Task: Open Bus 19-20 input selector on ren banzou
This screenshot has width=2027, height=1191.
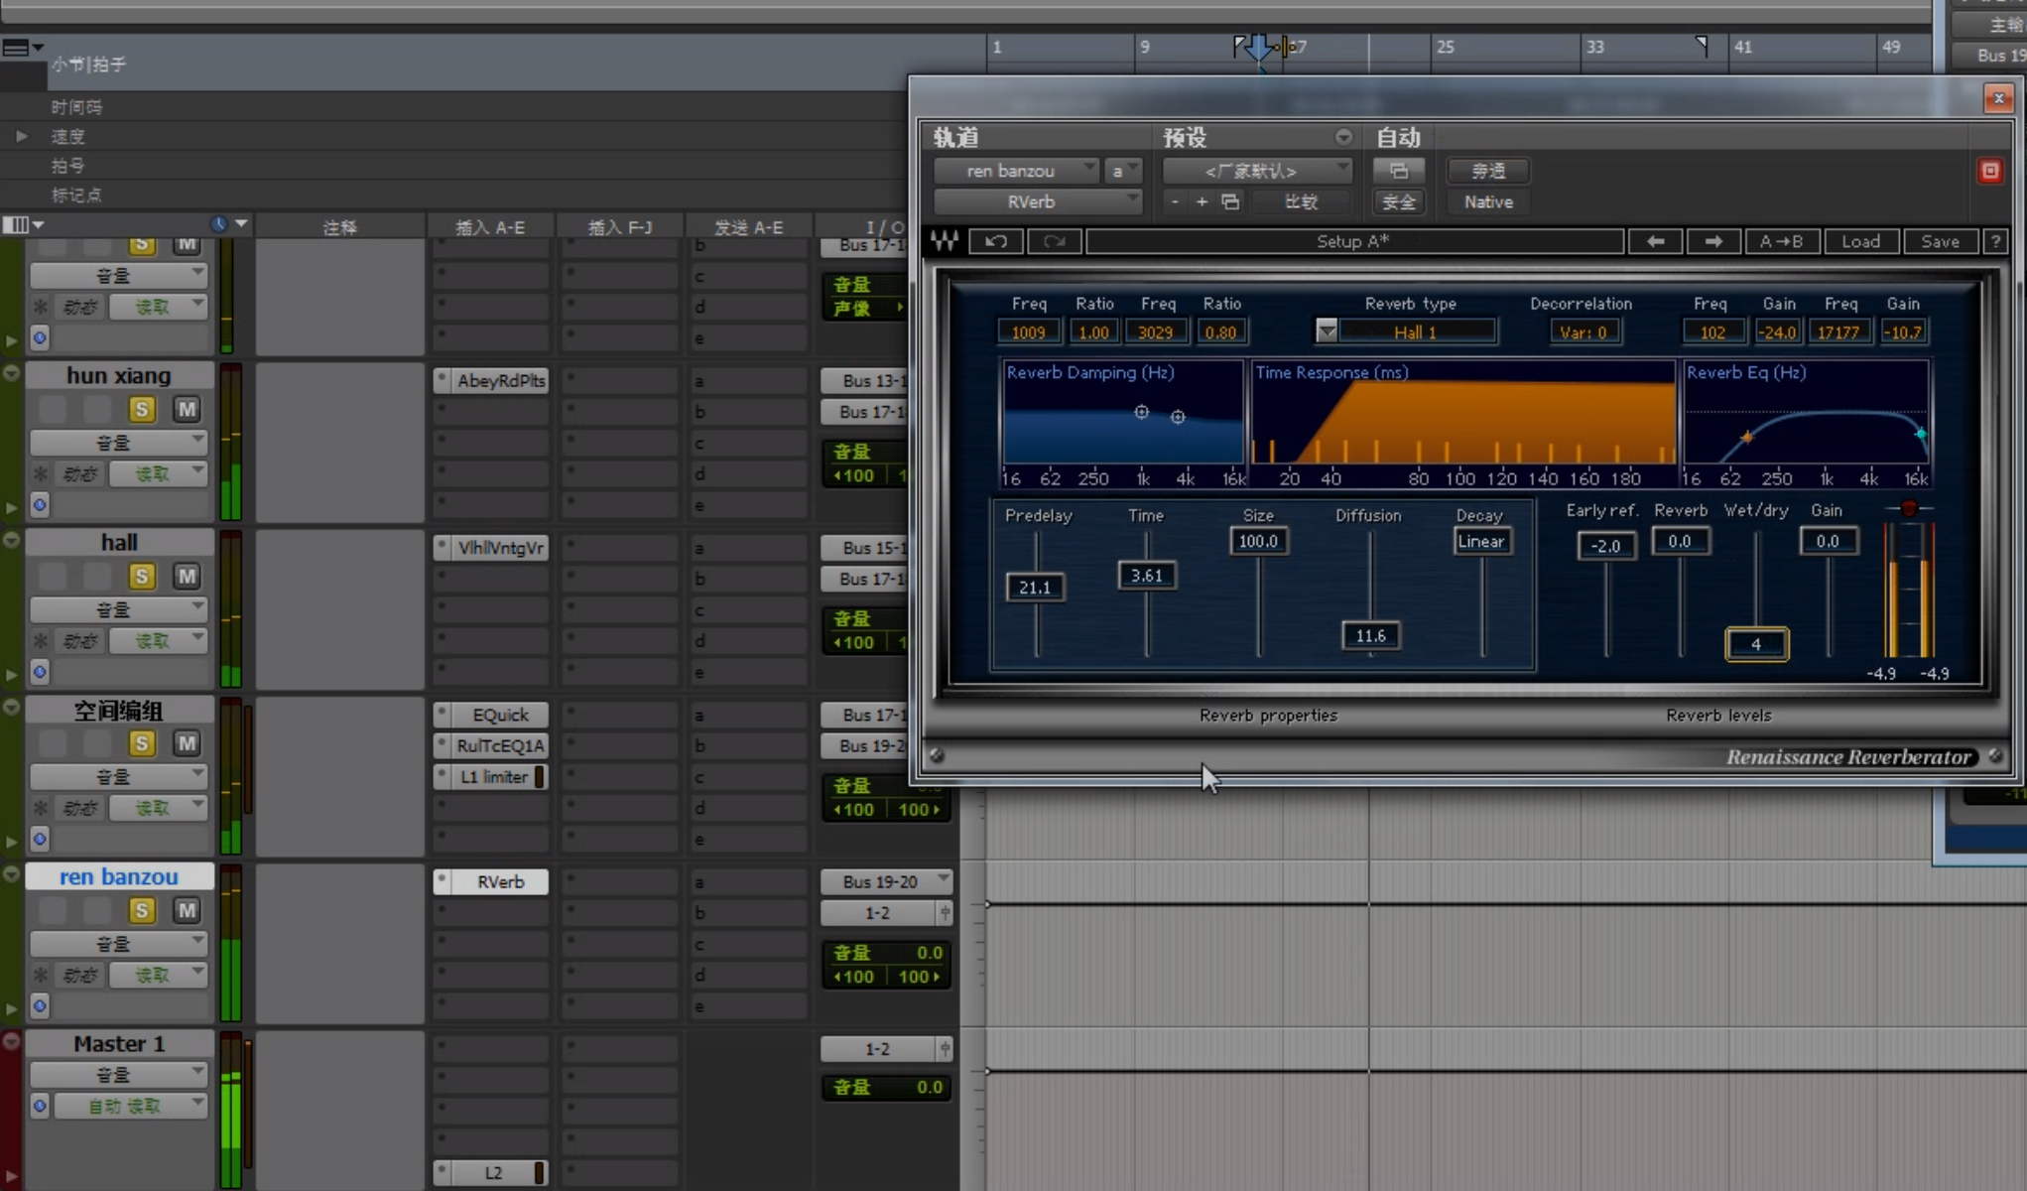Action: pos(885,881)
